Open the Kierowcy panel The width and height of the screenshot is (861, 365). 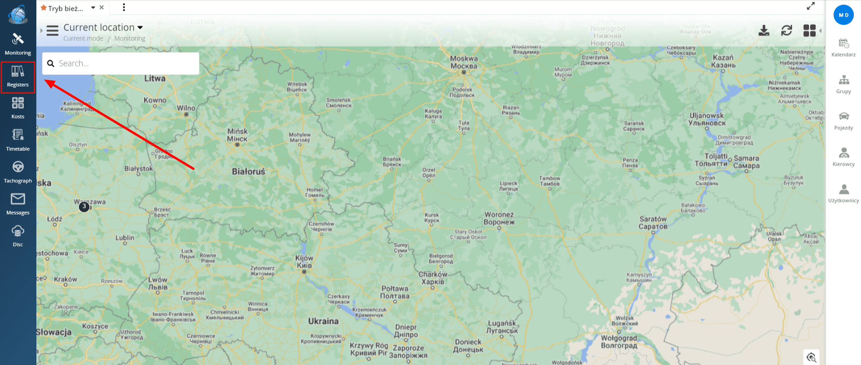click(843, 157)
